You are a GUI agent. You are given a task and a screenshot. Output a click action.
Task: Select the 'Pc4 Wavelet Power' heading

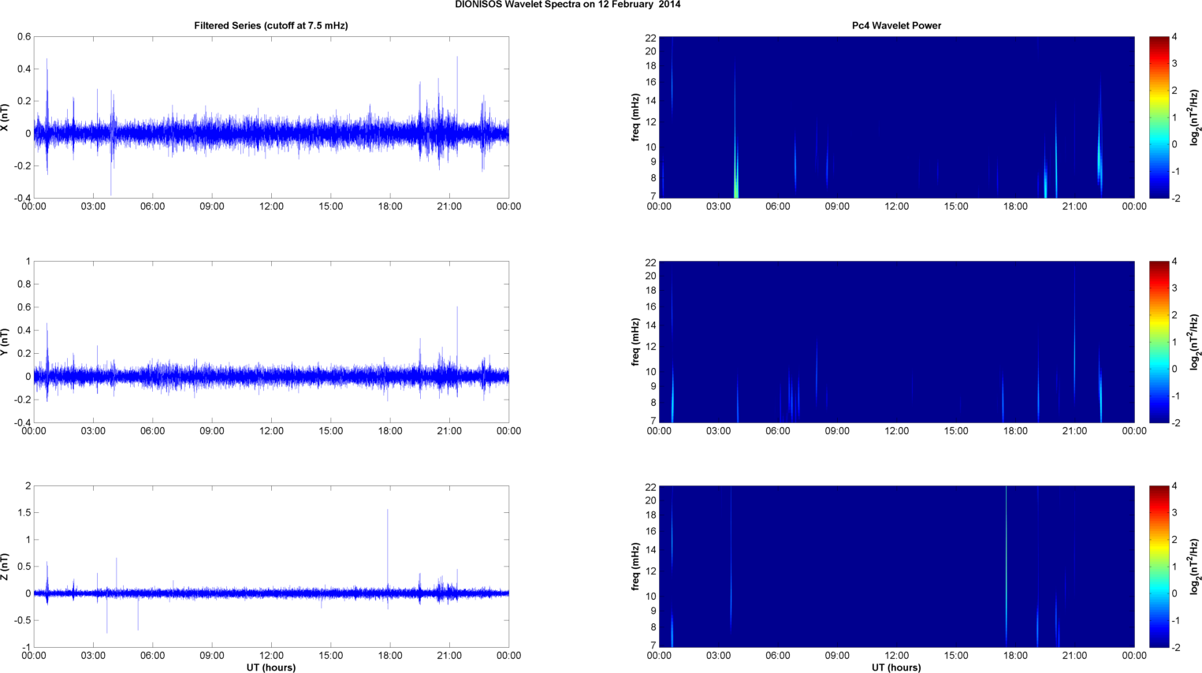click(x=896, y=25)
